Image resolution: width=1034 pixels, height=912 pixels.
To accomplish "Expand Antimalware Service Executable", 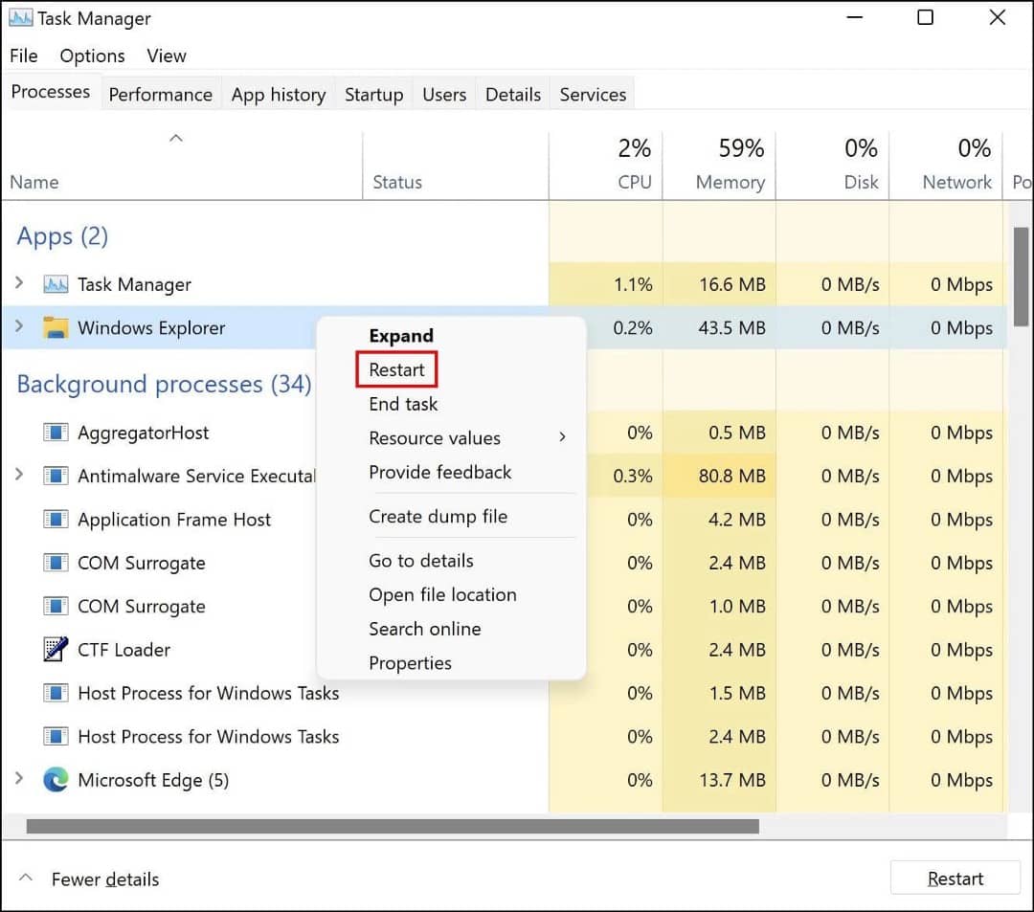I will click(19, 476).
